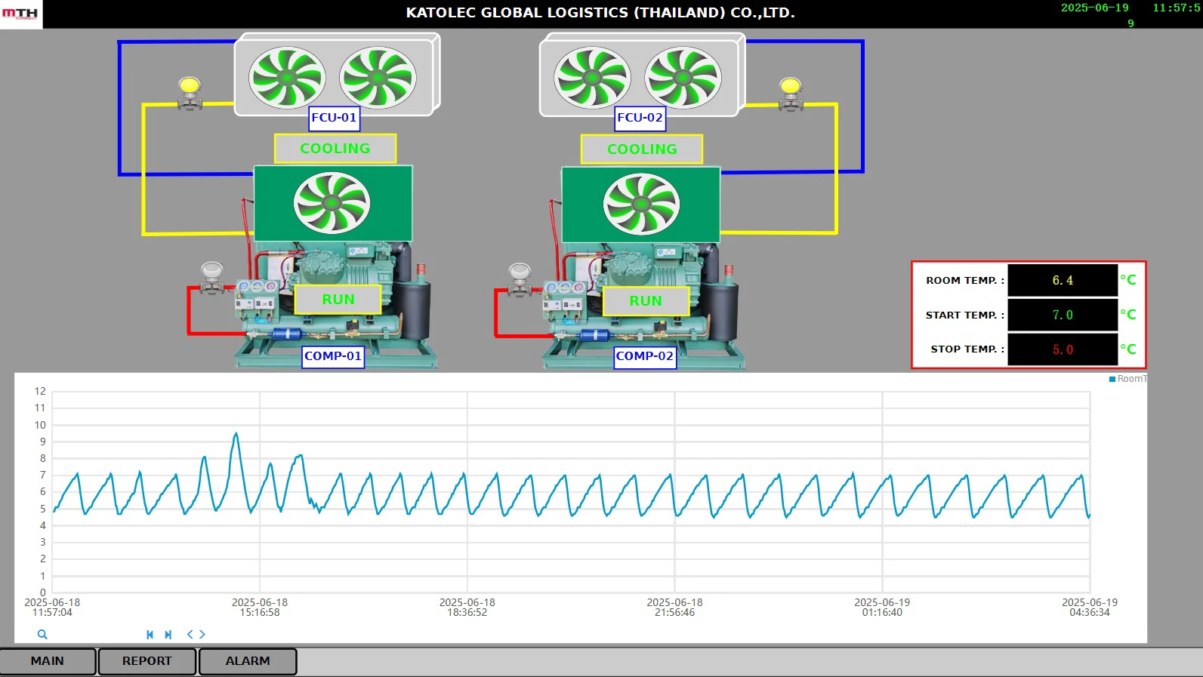Click the 15:16:58 time axis label

(x=260, y=608)
